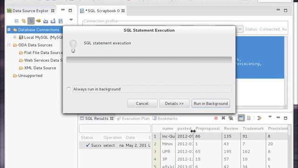Maximize the SQL Results panel

click(x=285, y=118)
